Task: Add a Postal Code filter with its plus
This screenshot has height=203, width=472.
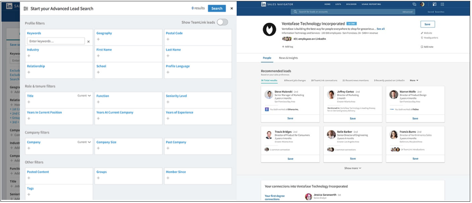Action: pos(168,39)
